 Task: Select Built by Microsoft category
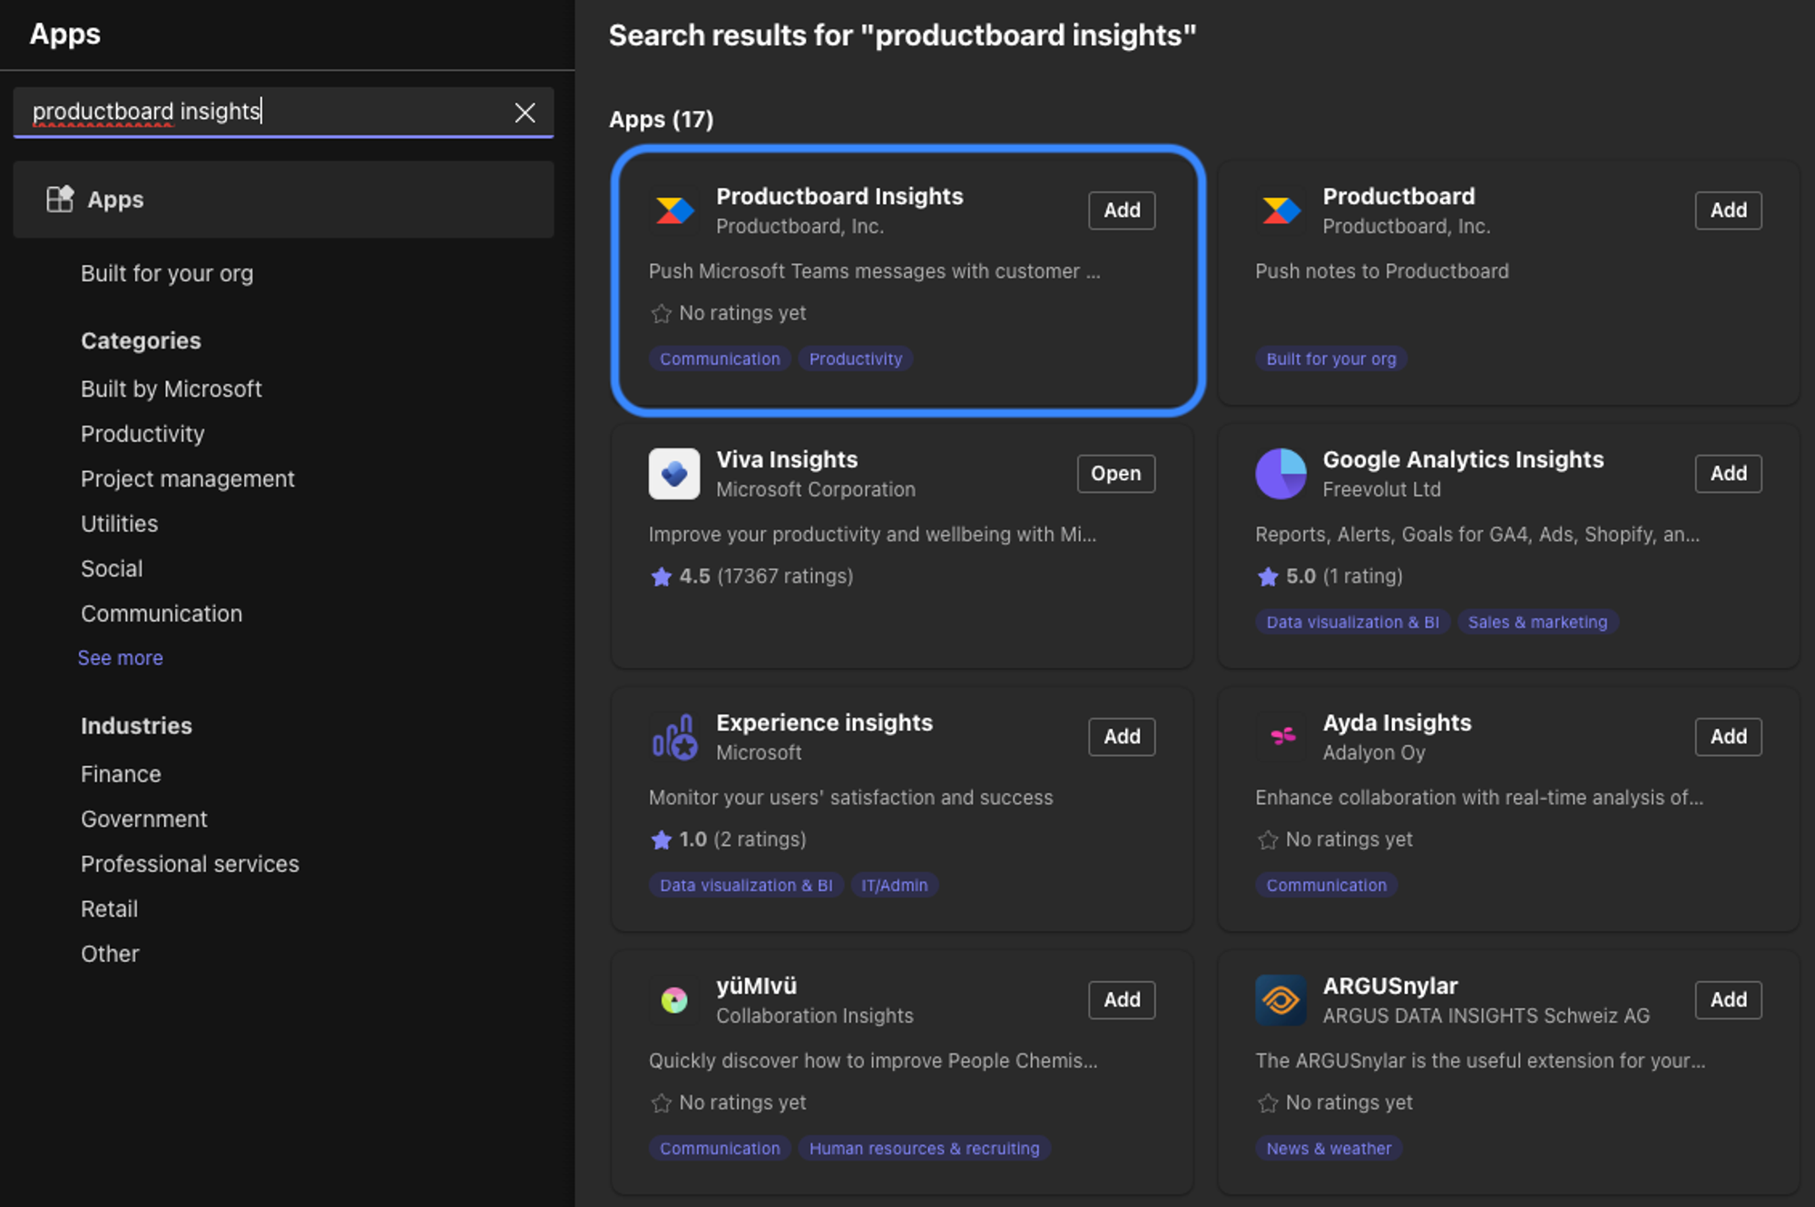171,388
